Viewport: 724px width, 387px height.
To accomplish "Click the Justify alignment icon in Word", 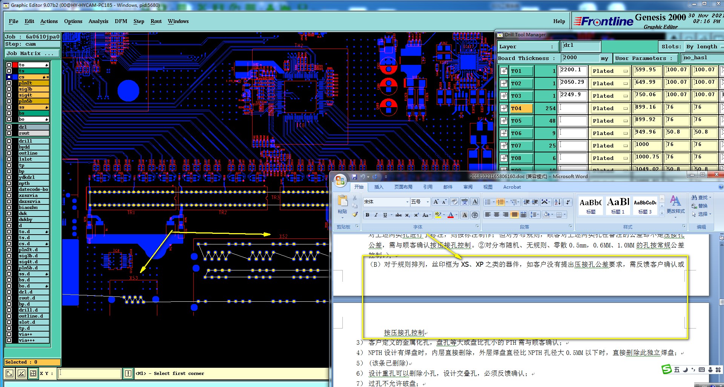I will point(515,215).
